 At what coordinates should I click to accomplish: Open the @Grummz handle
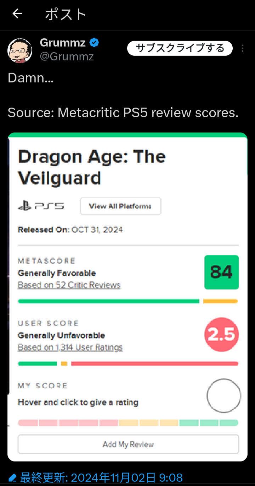click(67, 56)
